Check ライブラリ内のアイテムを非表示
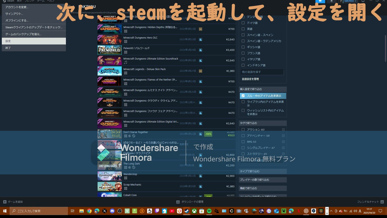Viewport: 387px width, 218px height. coord(243,102)
